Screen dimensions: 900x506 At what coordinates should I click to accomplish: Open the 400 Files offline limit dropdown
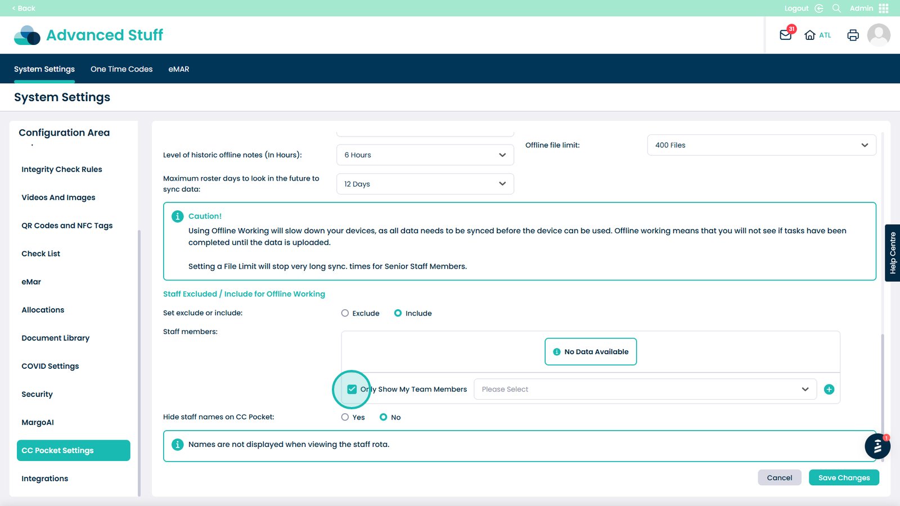761,145
